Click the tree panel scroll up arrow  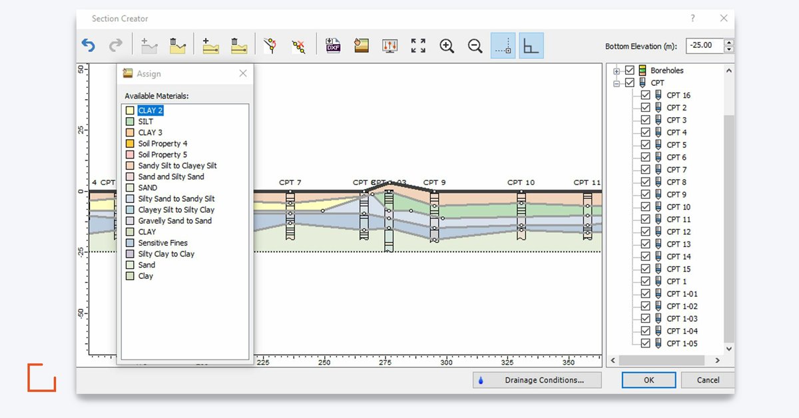[729, 71]
